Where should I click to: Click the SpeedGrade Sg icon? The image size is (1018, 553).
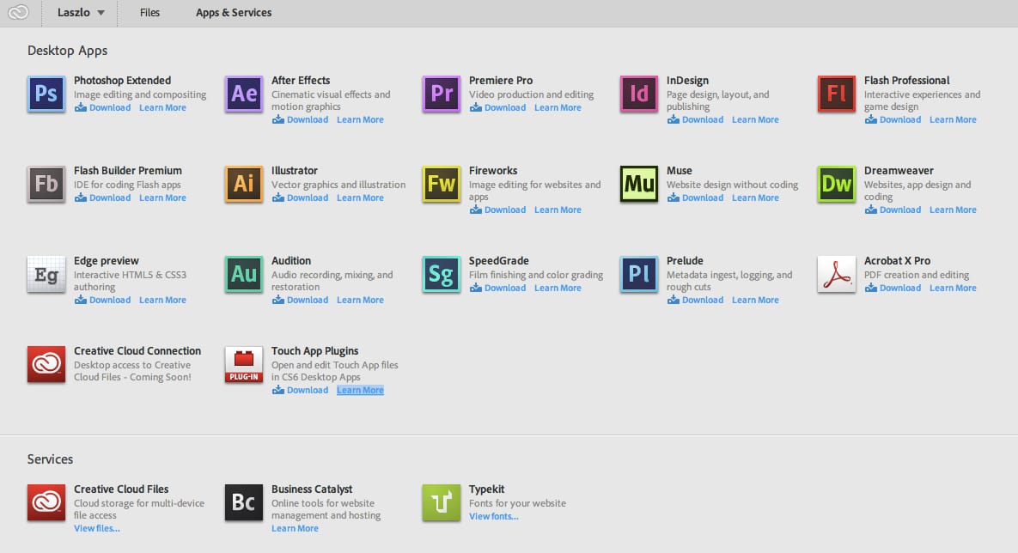pyautogui.click(x=442, y=274)
